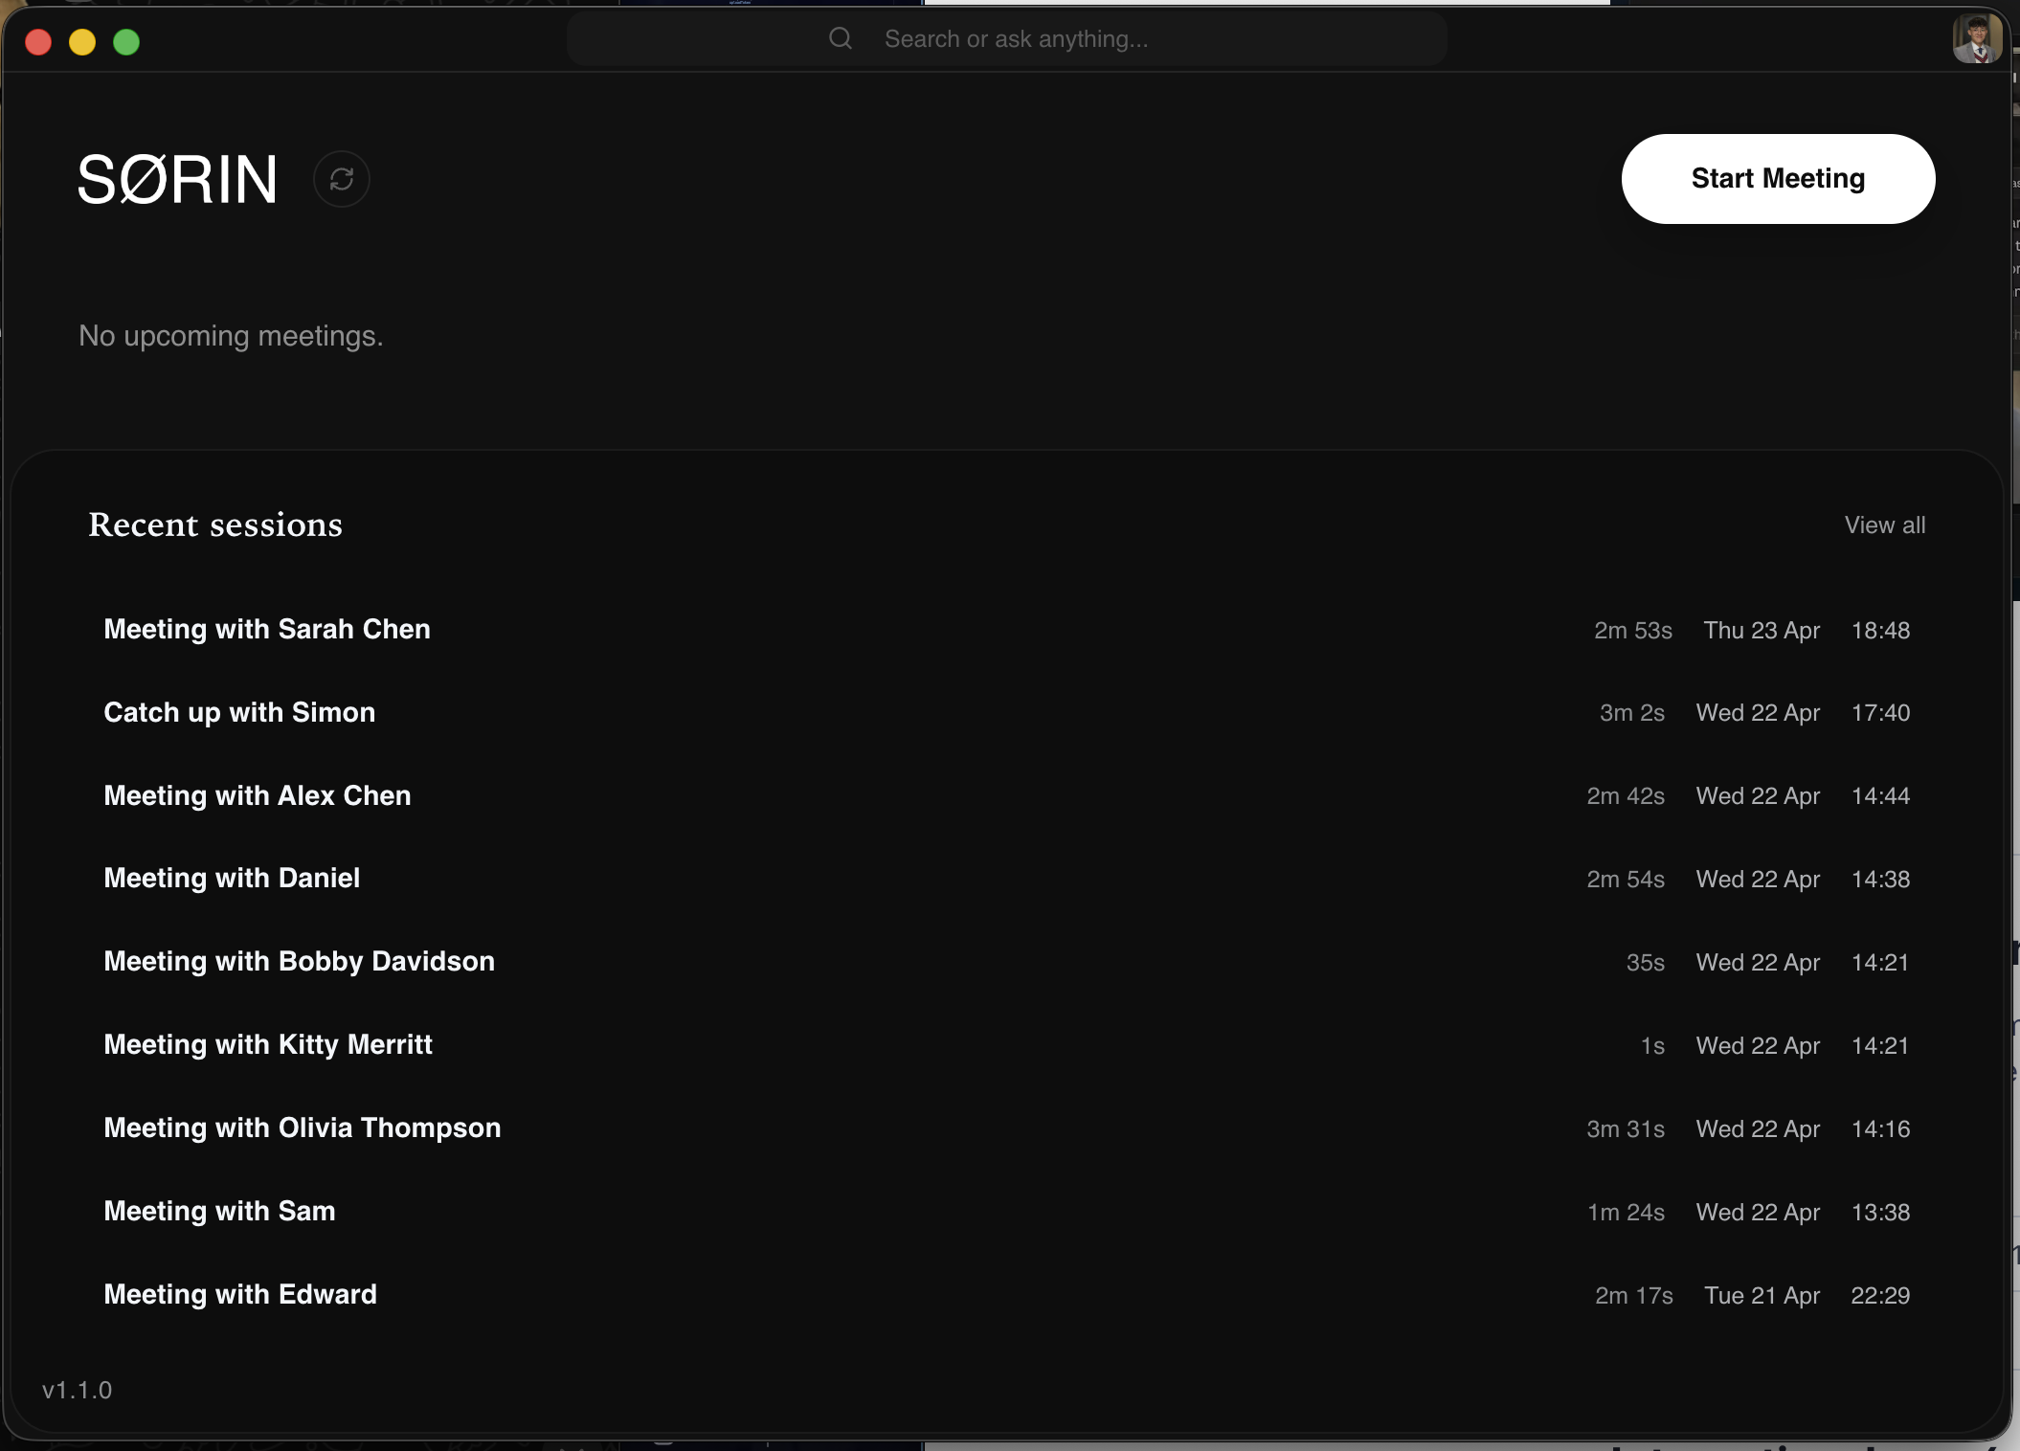Select Meeting with Edward session
Image resolution: width=2020 pixels, height=1451 pixels.
[x=240, y=1295]
